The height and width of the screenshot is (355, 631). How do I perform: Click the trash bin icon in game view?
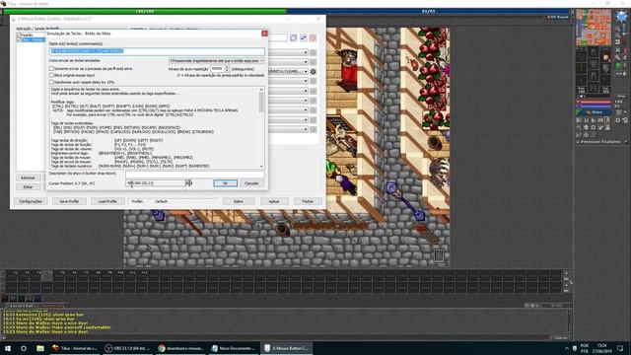tap(439, 255)
